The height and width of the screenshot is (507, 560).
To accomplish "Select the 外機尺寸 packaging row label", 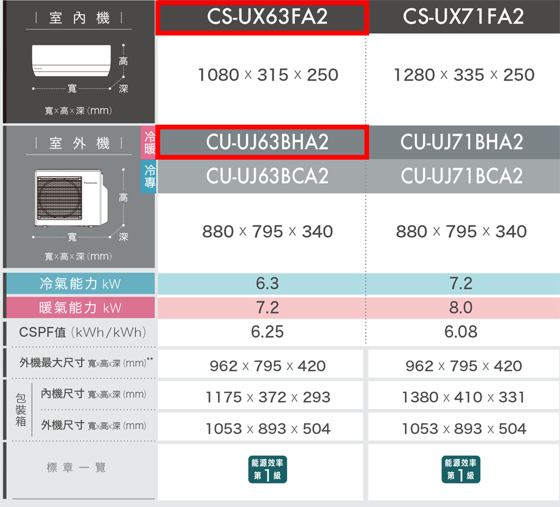I will click(93, 425).
